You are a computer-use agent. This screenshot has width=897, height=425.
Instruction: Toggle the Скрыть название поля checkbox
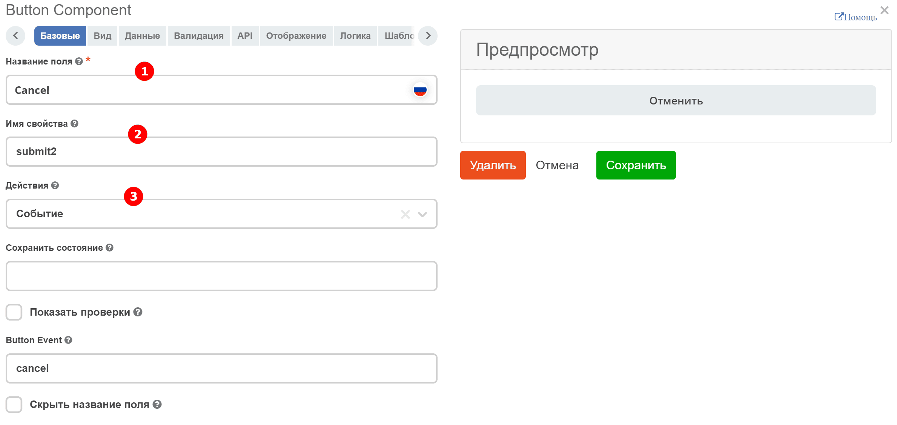coord(14,405)
